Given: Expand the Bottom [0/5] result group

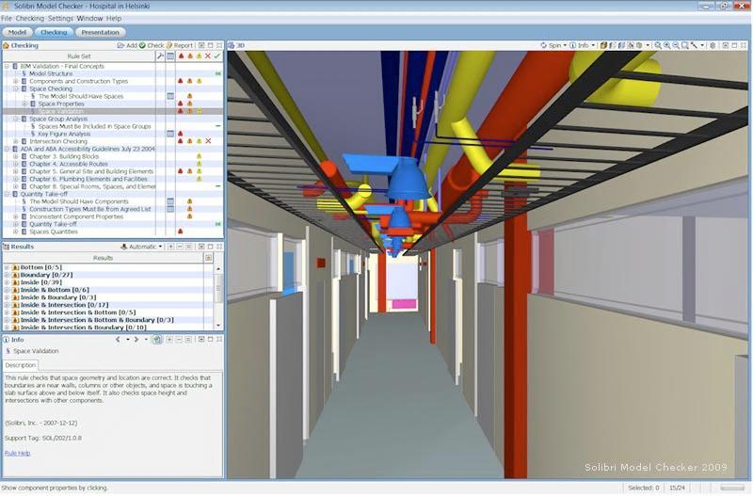Looking at the screenshot, I should pyautogui.click(x=7, y=267).
